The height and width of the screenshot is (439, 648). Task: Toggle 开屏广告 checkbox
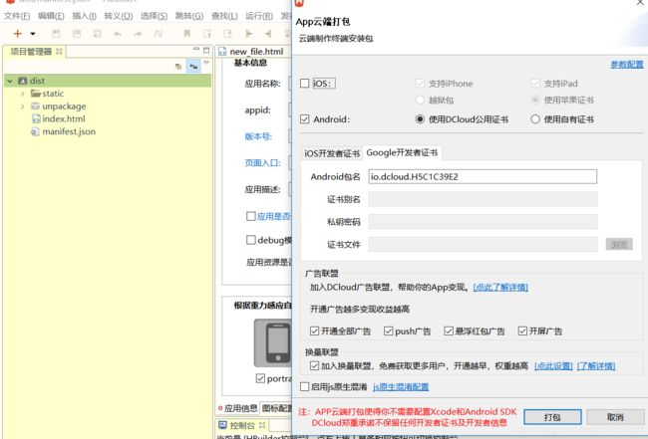[522, 330]
